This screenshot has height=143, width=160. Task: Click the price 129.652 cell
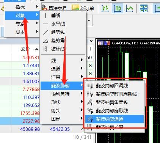tap(31, 105)
